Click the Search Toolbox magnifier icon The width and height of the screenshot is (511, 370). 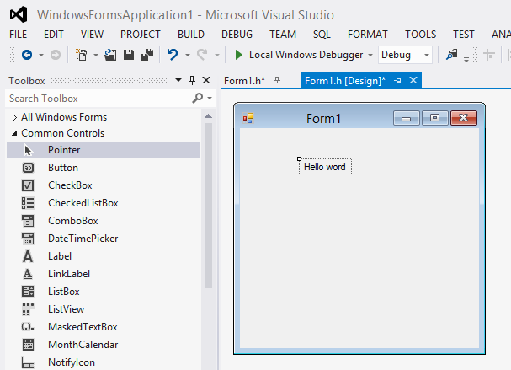pos(198,98)
